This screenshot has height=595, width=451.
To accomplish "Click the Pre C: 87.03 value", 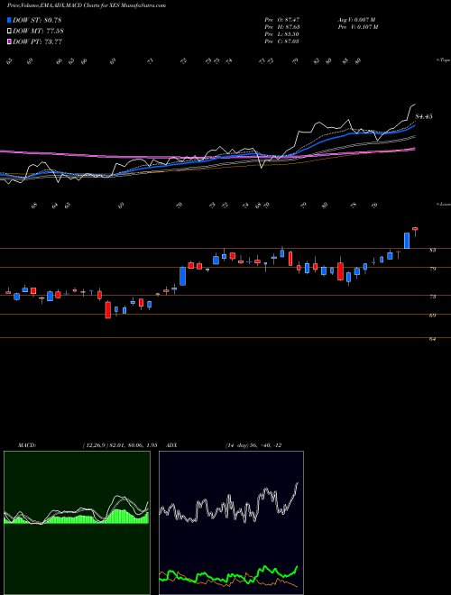I will point(282,41).
